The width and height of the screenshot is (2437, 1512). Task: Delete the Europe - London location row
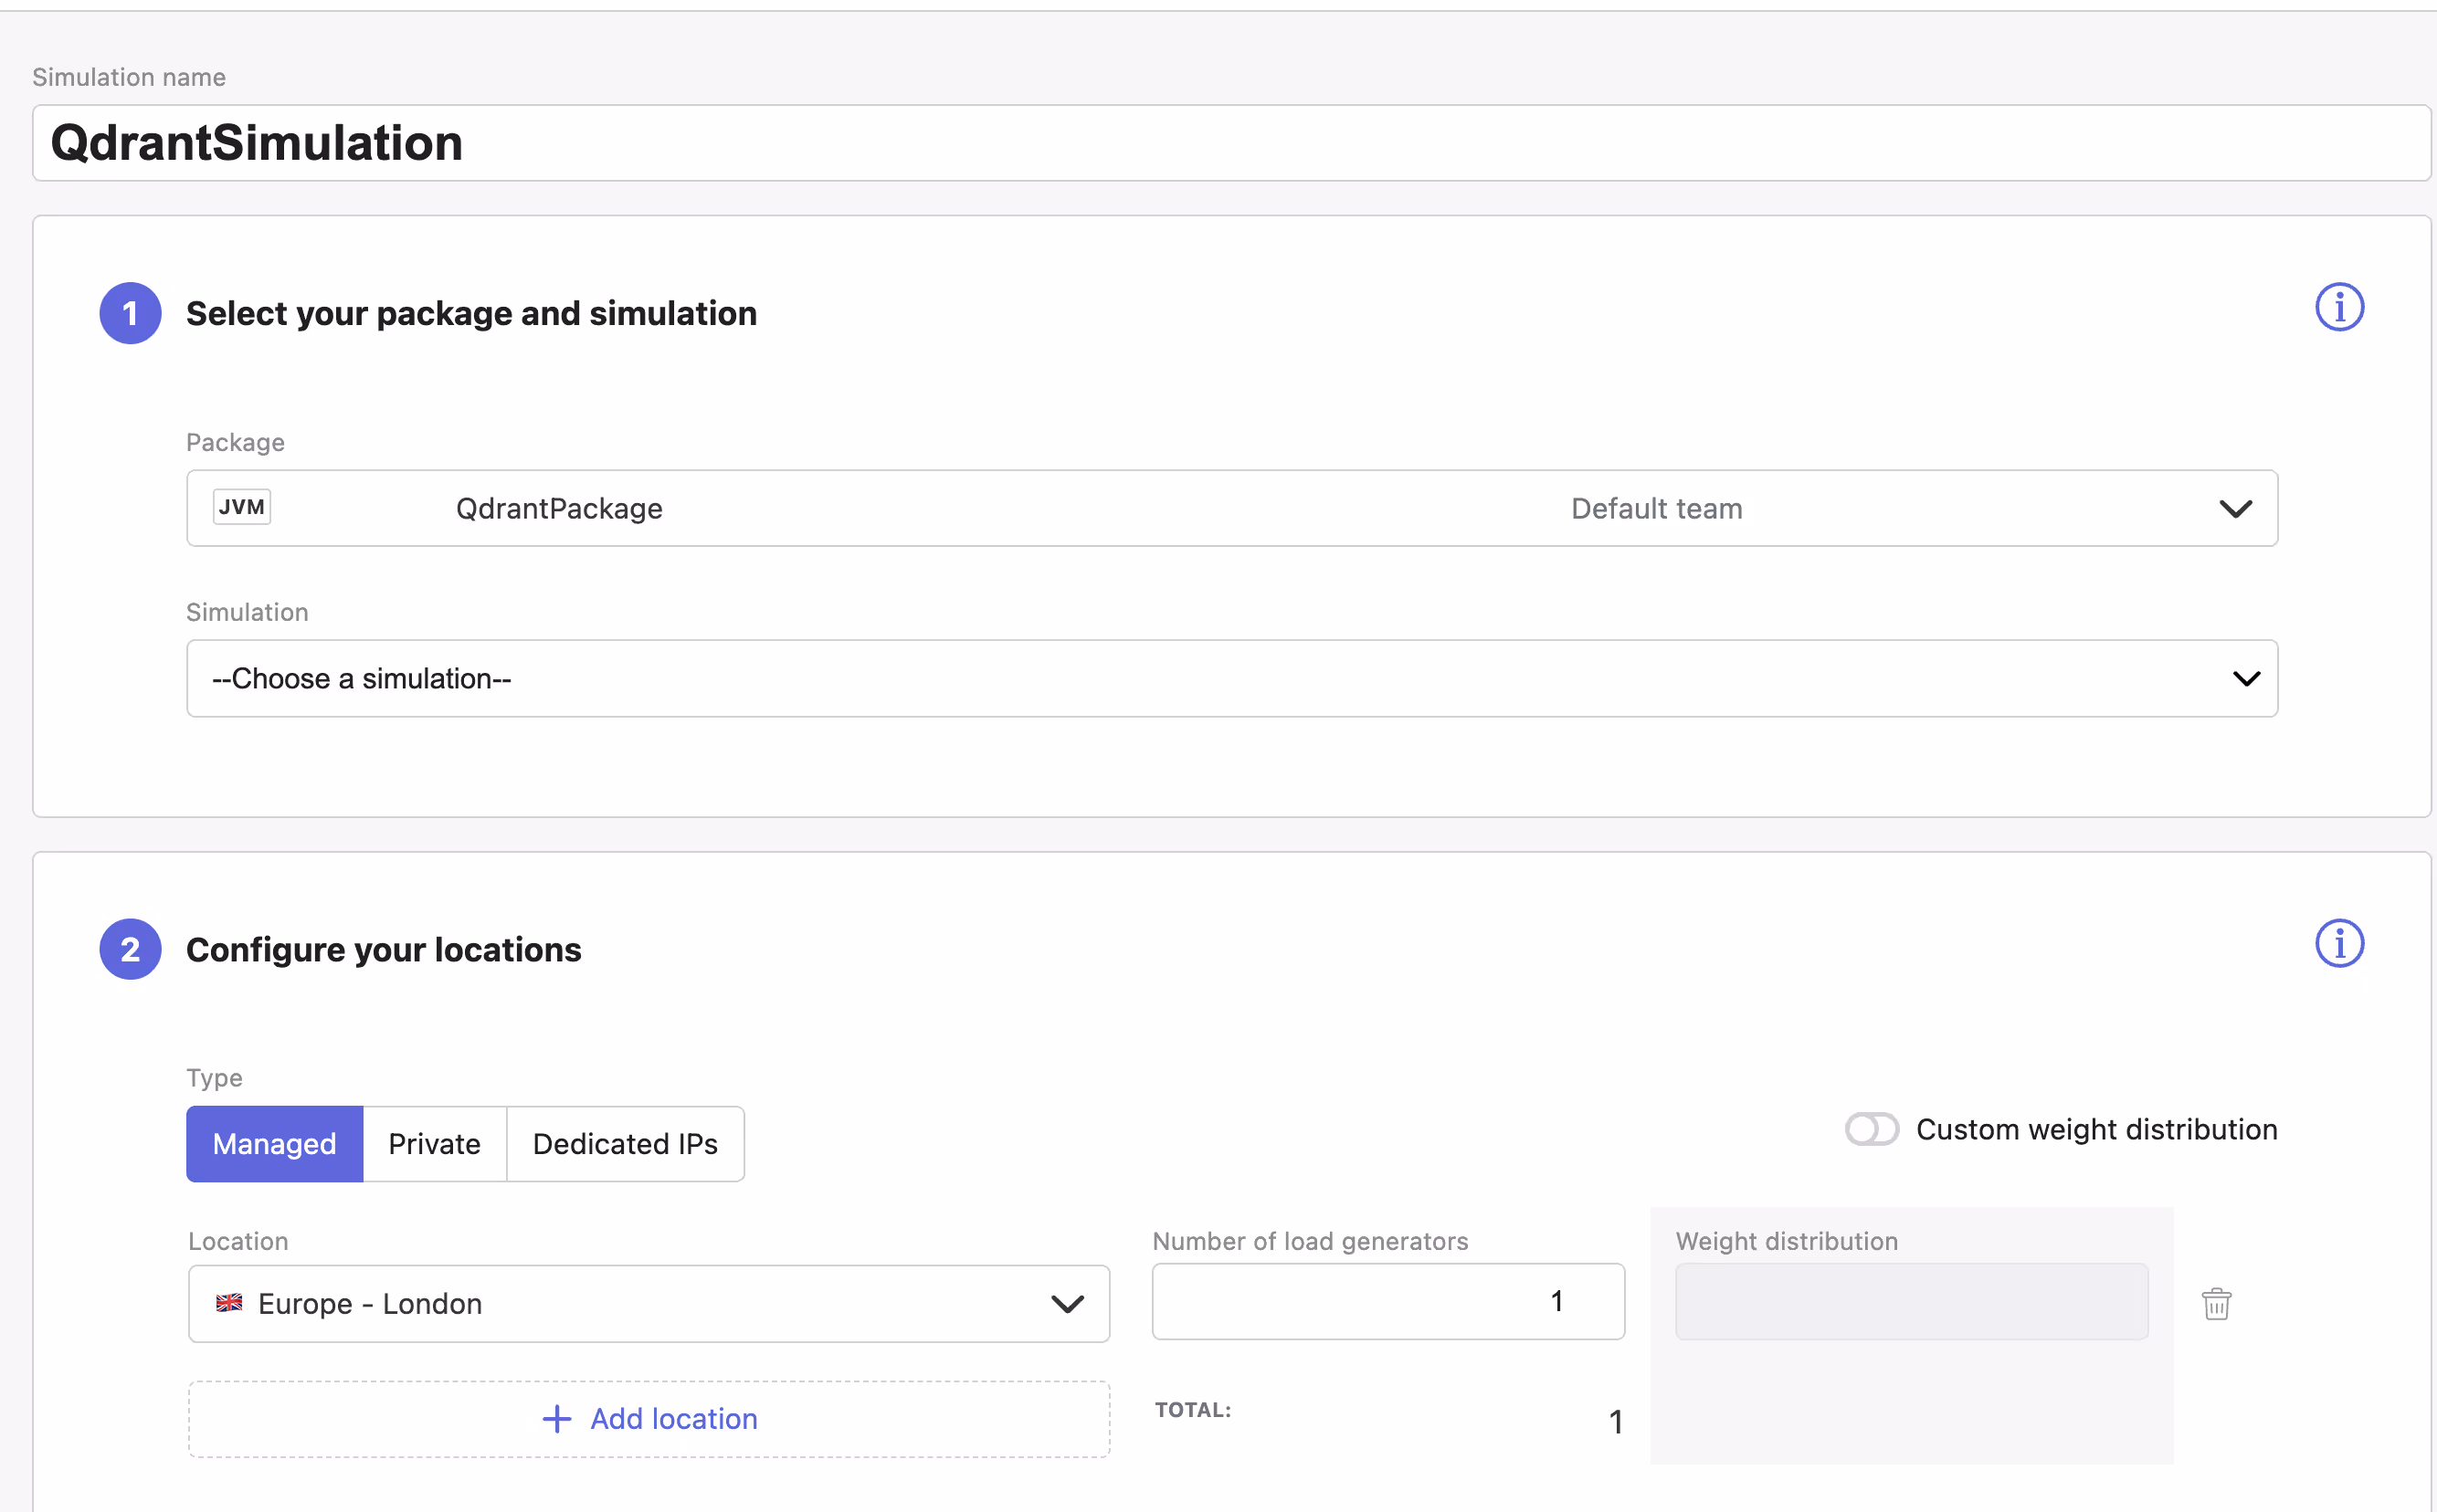2216,1303
